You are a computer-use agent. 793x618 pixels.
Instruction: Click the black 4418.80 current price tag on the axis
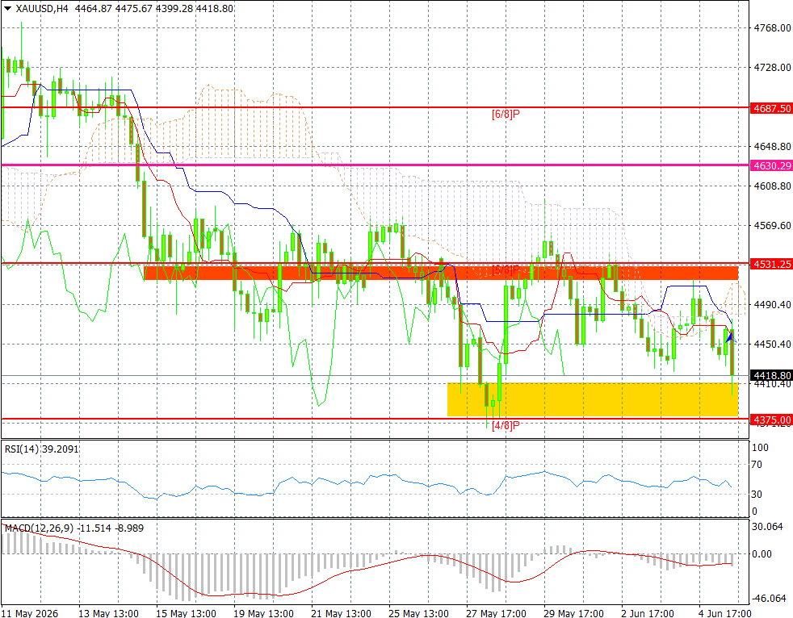tap(771, 375)
